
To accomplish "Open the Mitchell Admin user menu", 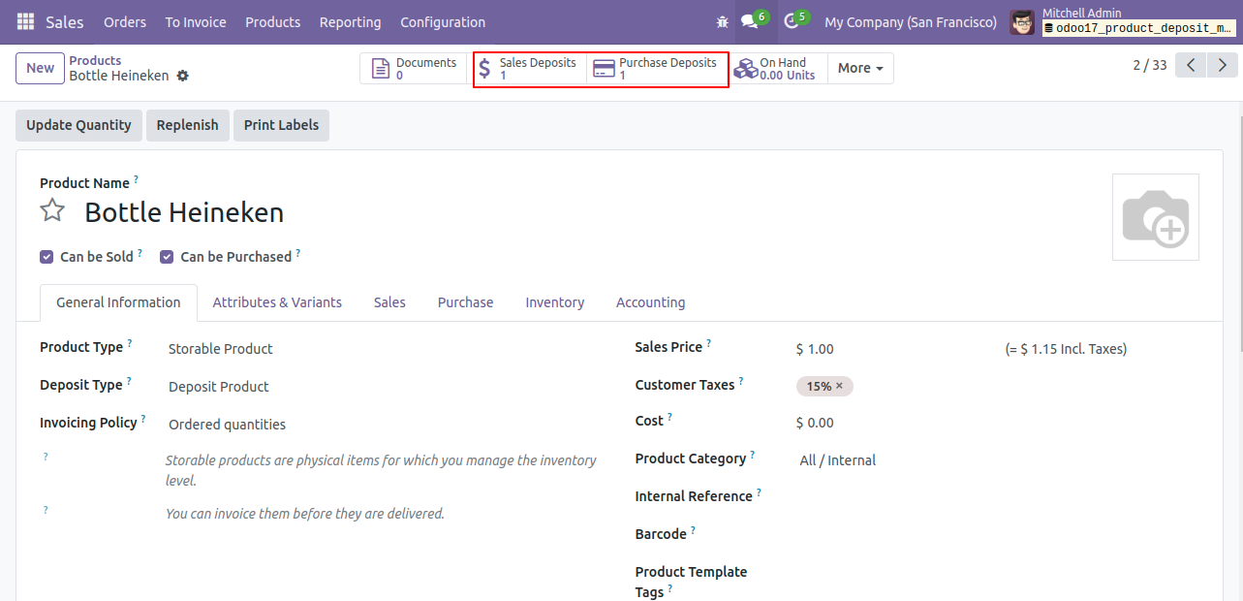I will 1123,21.
